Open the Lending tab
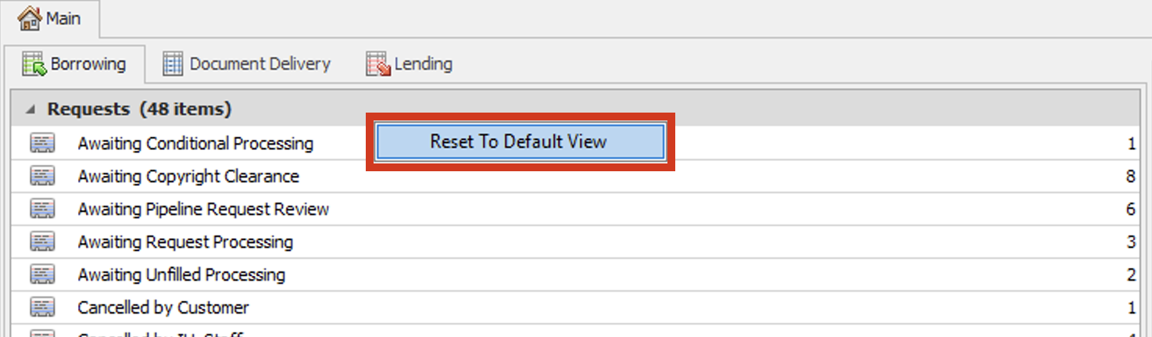1152x337 pixels. (x=423, y=64)
